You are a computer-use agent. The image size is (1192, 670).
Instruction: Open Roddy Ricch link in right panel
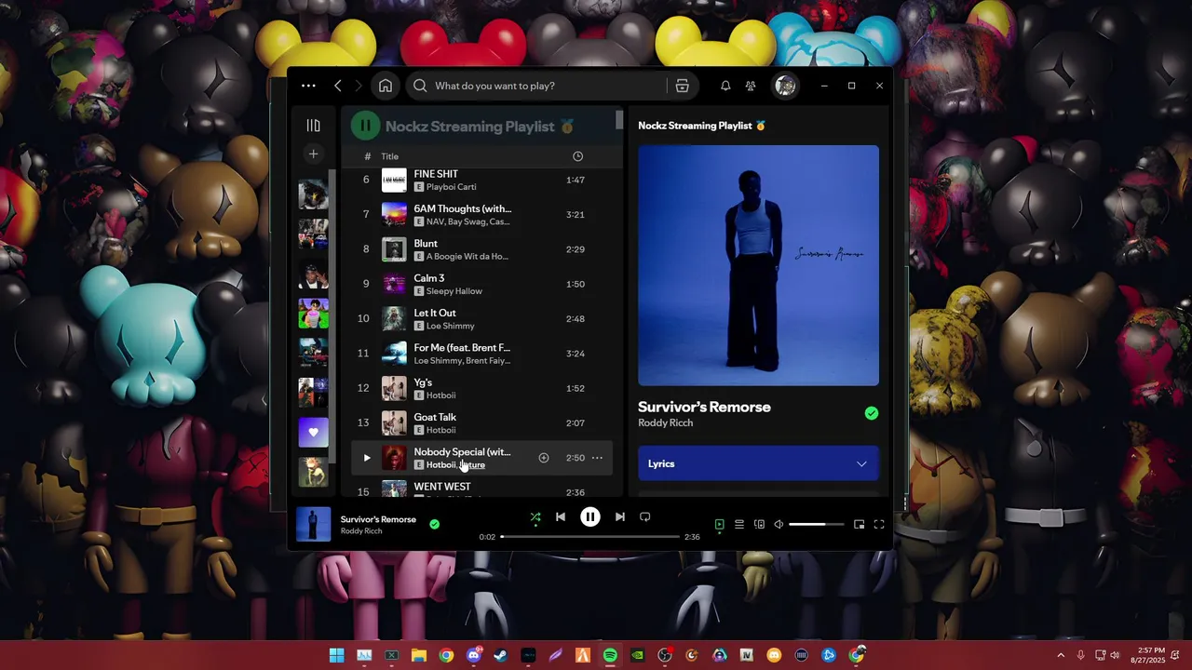pos(665,423)
